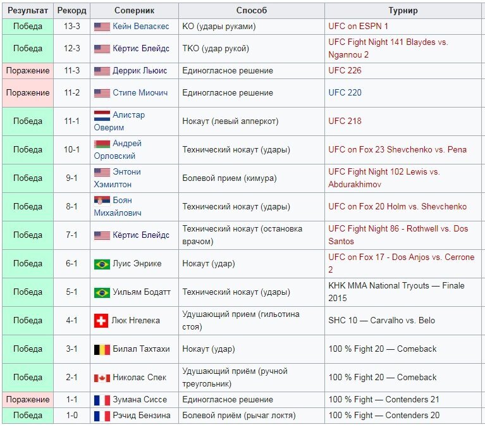Open the UFC on ESPN 1 link
The height and width of the screenshot is (427, 485).
pos(358,27)
